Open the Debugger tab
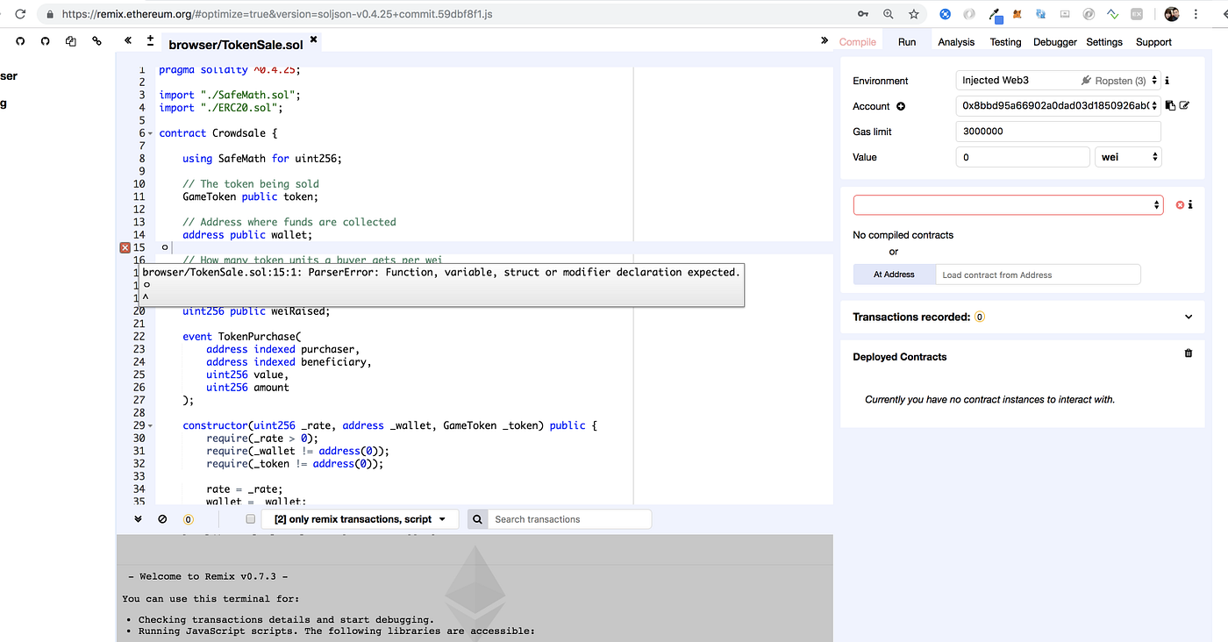This screenshot has width=1228, height=642. pos(1054,42)
